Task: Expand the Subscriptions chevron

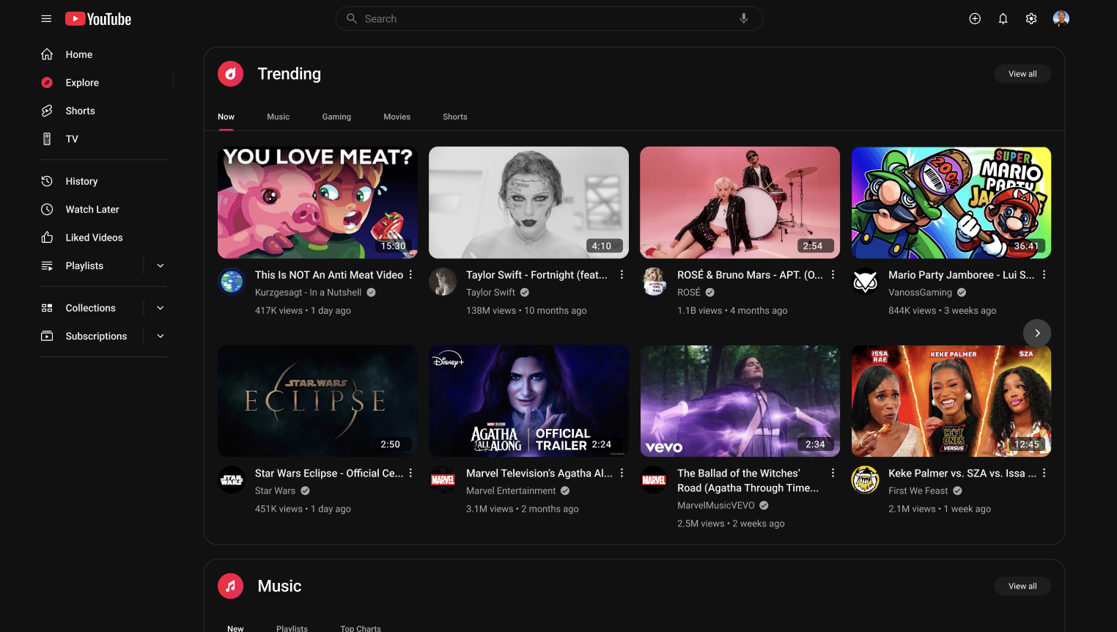Action: (161, 336)
